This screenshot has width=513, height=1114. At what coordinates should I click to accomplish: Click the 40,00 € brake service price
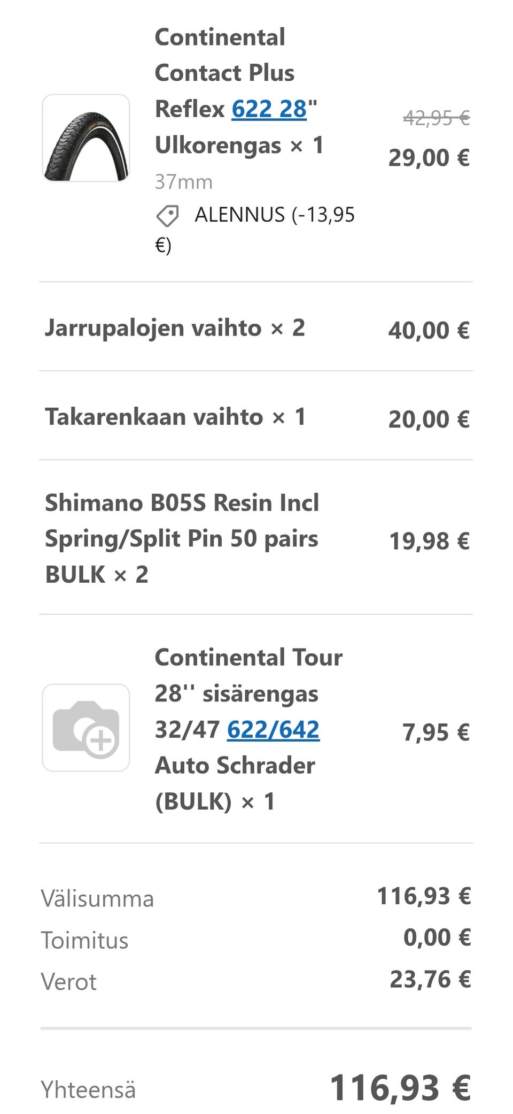pos(429,330)
